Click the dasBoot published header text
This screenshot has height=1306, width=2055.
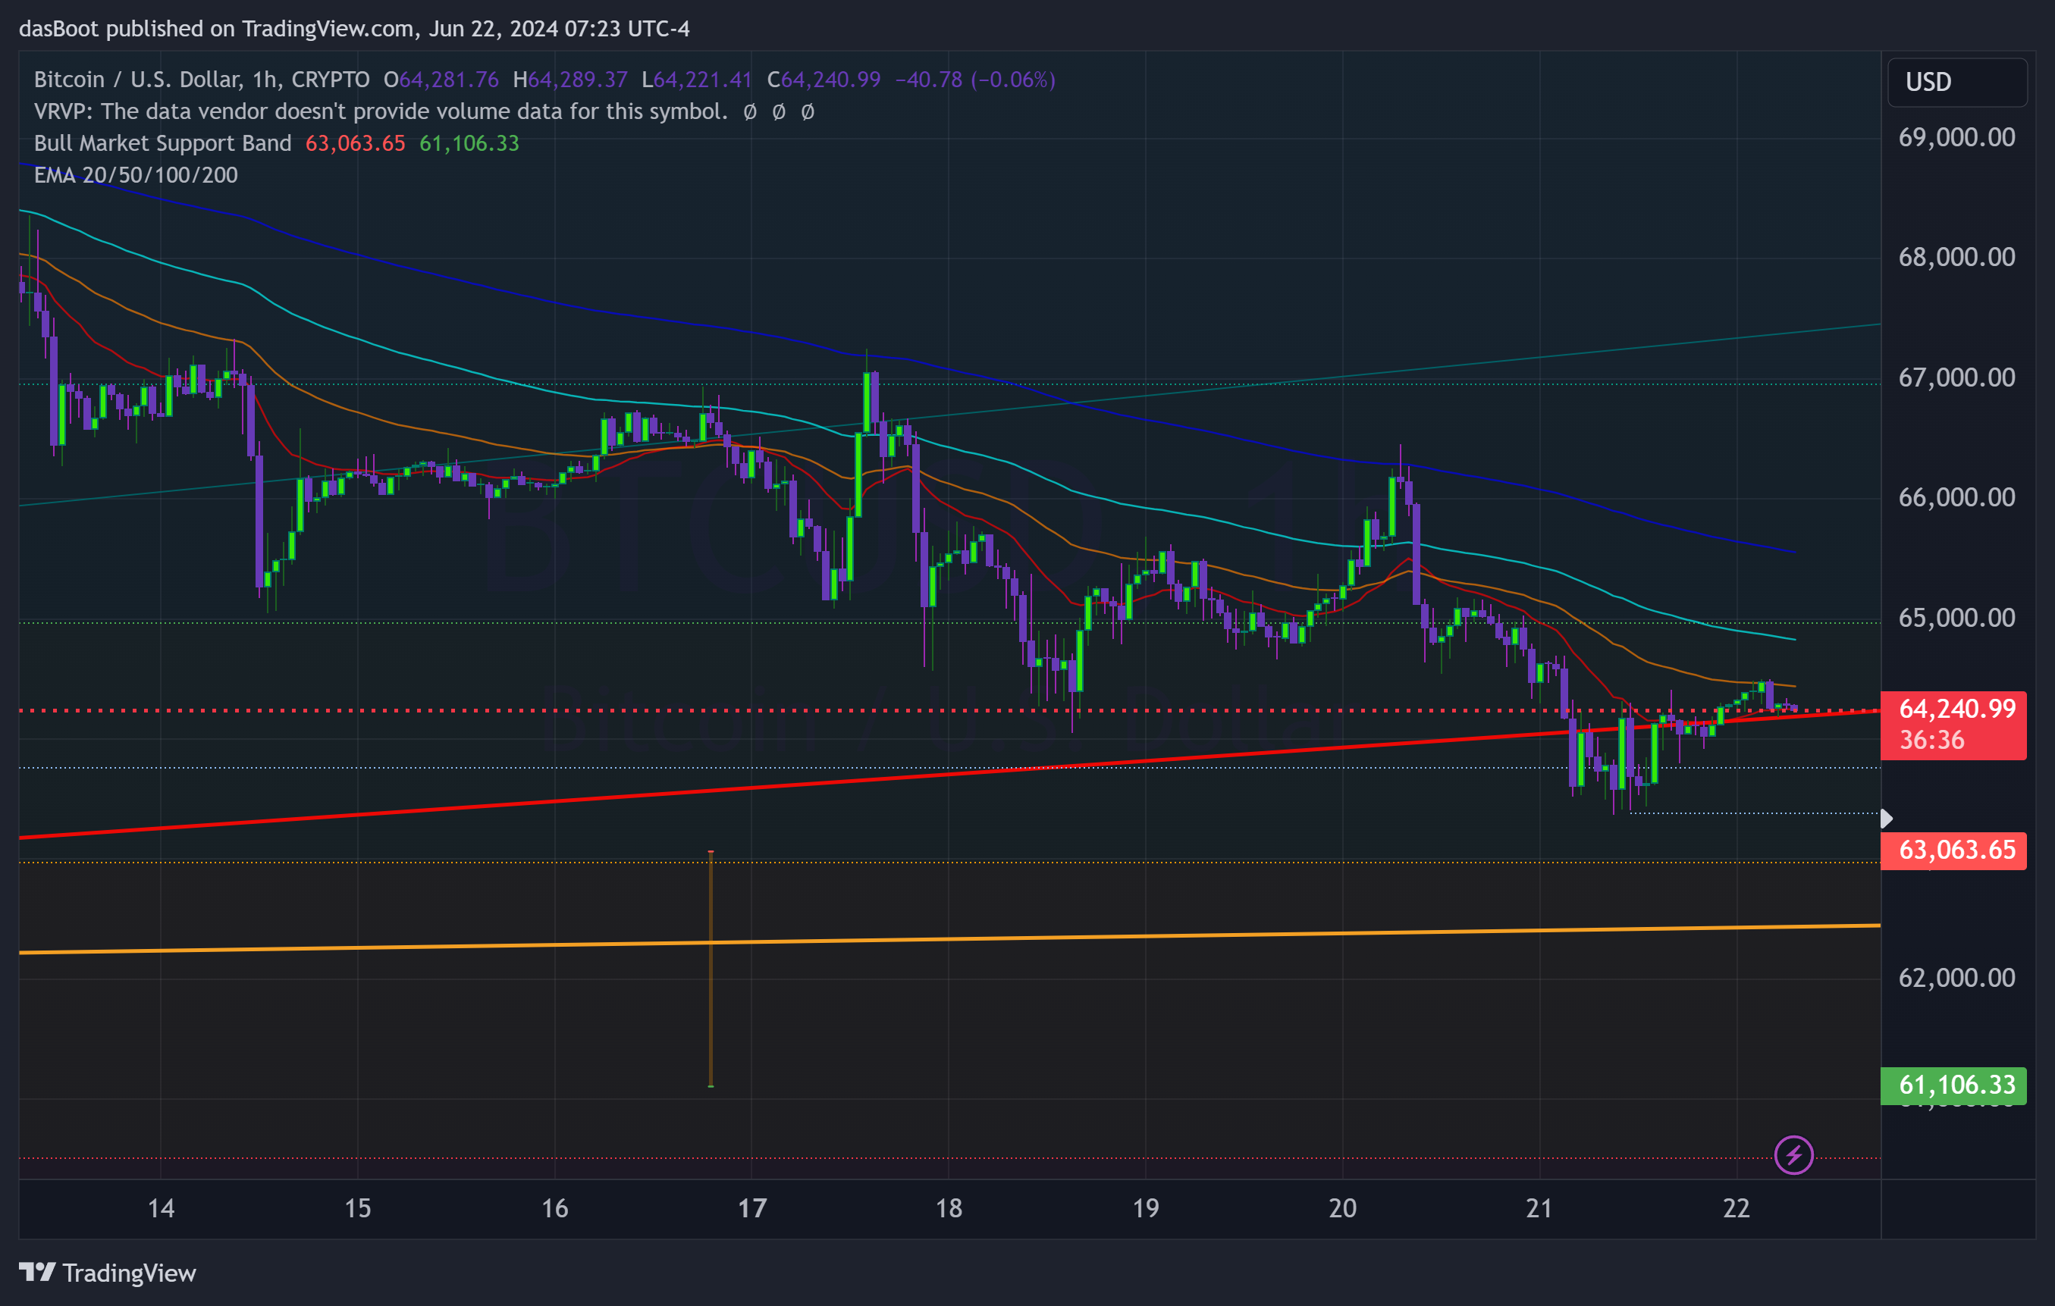[x=354, y=29]
